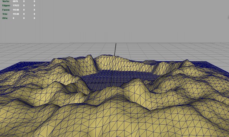The width and height of the screenshot is (229, 137).
Task: Click the "Faces:" label in the HUD
Action: [6, 10]
